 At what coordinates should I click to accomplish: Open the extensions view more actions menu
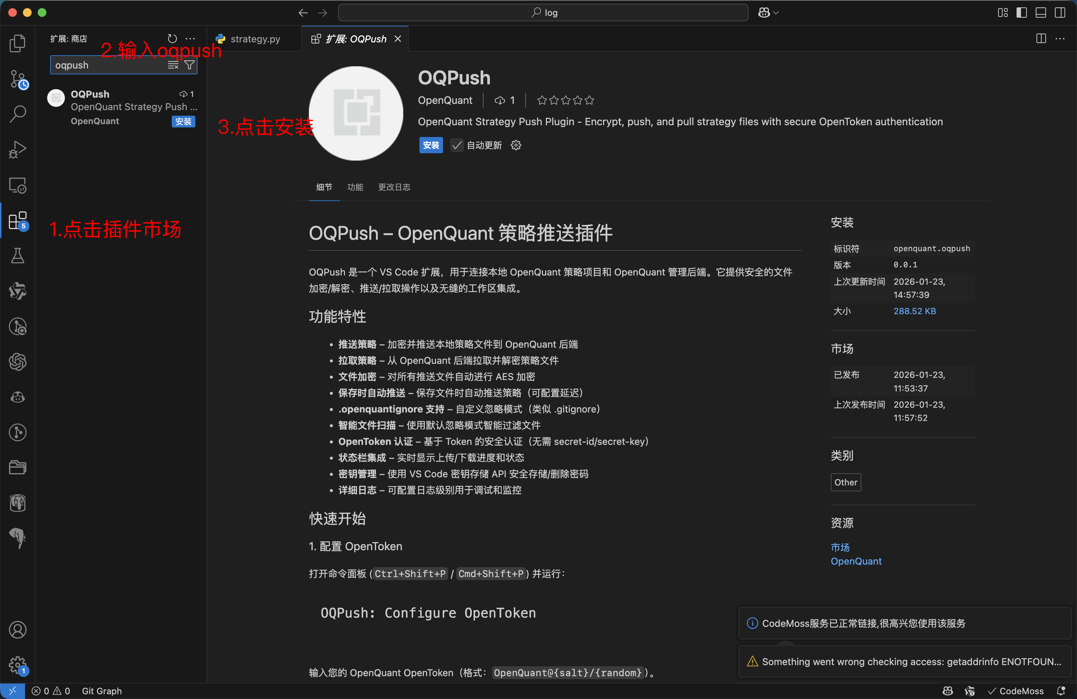189,39
